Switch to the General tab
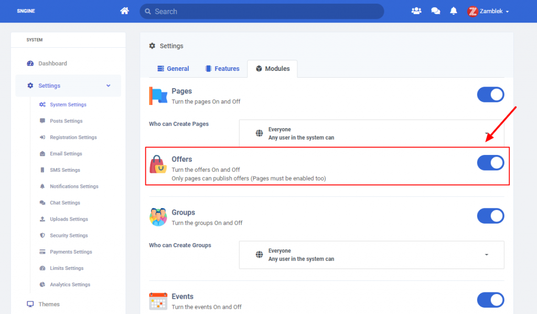Screen dimensions: 537x314 tap(173, 69)
